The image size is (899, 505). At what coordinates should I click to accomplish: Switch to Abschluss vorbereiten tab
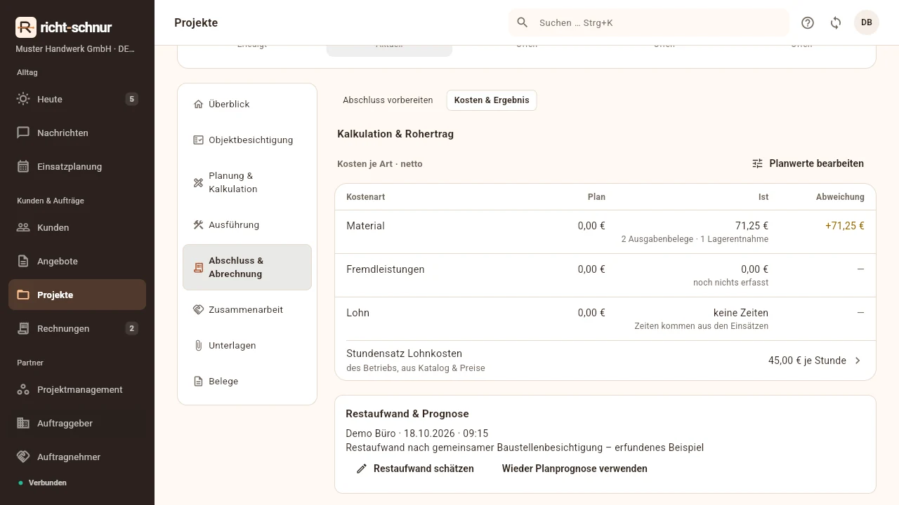pos(388,100)
